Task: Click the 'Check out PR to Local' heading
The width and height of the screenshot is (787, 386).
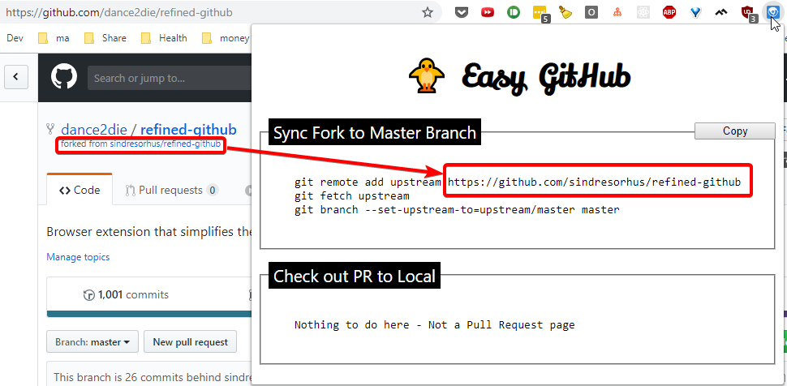Action: (x=355, y=276)
